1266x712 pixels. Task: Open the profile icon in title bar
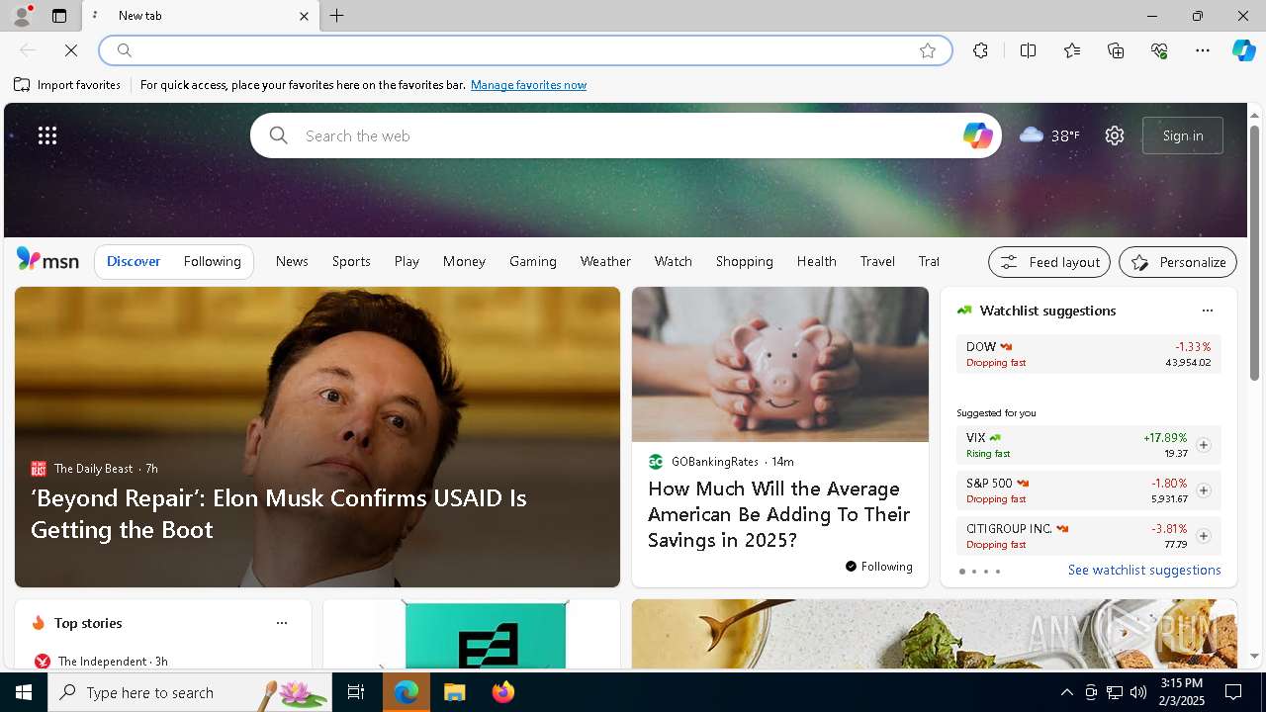(21, 16)
